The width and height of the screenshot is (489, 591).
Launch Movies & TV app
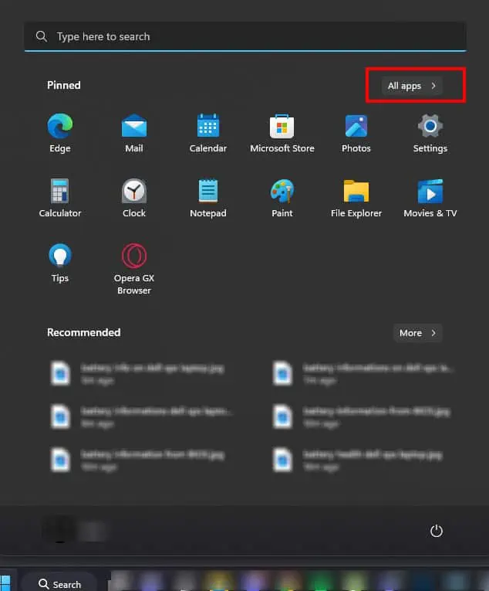(x=430, y=198)
